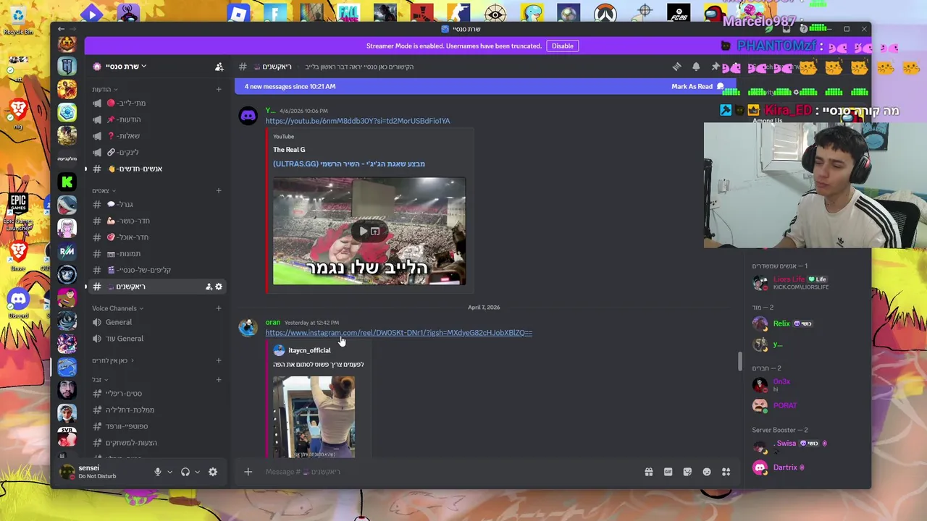The height and width of the screenshot is (521, 927).
Task: Open the לינקים channel
Action: (x=156, y=152)
